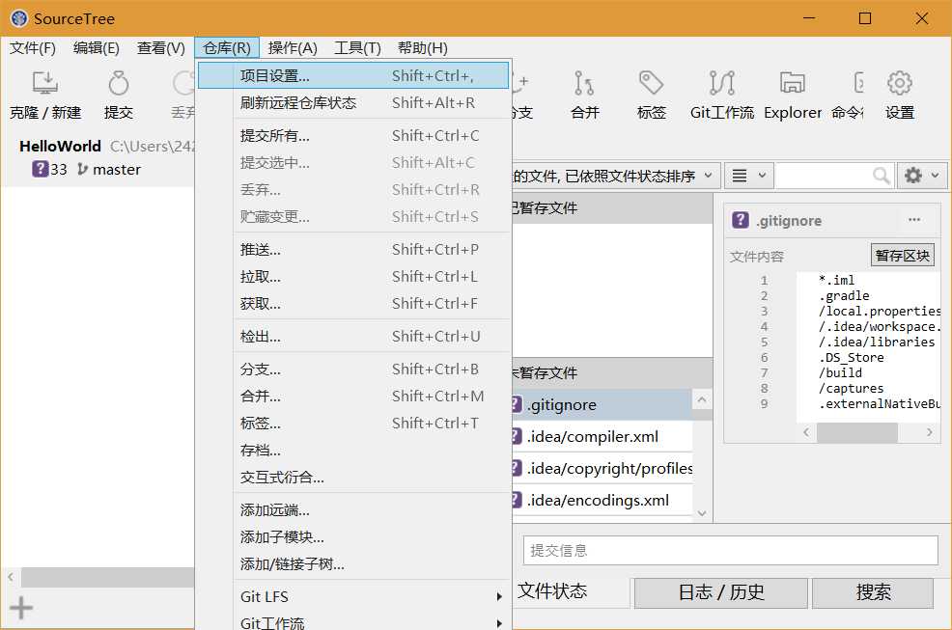The height and width of the screenshot is (630, 952).
Task: Click the search magnifier icon
Action: 881,176
